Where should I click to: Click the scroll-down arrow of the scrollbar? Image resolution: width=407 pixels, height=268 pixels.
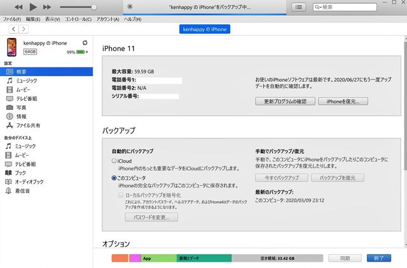(406, 245)
